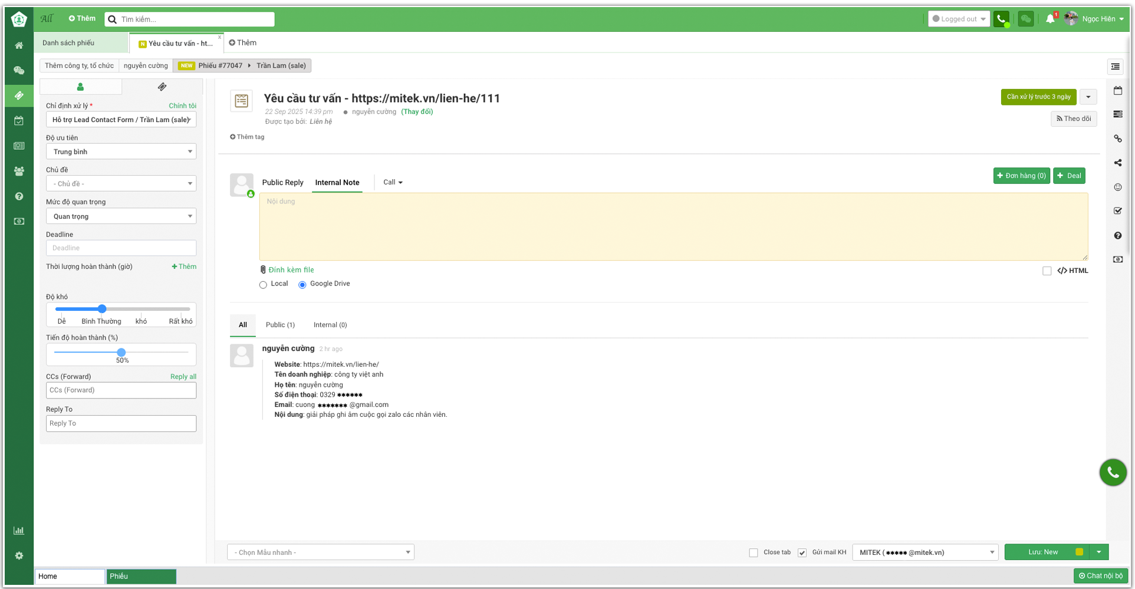Switch to the Public Reply tab
Viewport: 1135px width, 589px height.
pyautogui.click(x=282, y=183)
